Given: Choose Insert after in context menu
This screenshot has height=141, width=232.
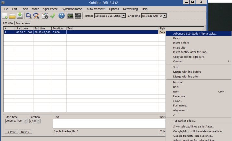Looking at the screenshot, I should coord(199,48).
